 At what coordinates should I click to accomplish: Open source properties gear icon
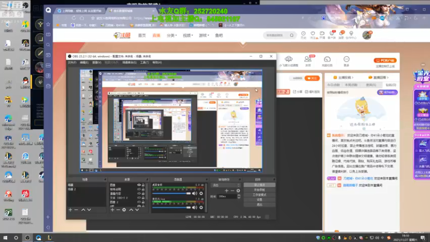point(124,210)
